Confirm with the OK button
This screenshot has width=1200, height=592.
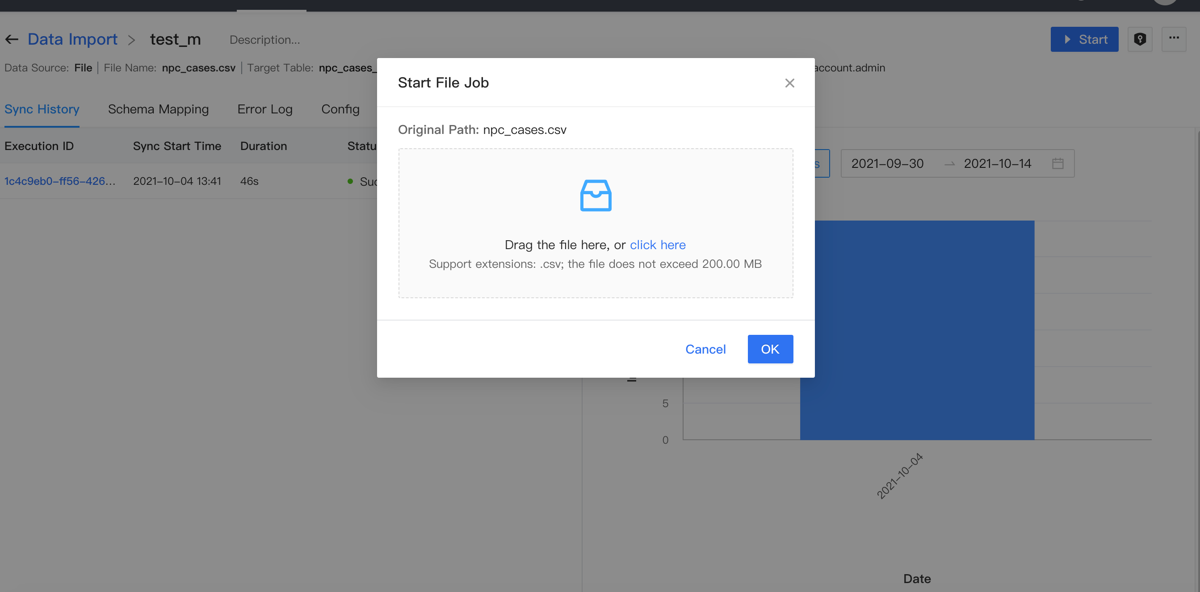[770, 349]
